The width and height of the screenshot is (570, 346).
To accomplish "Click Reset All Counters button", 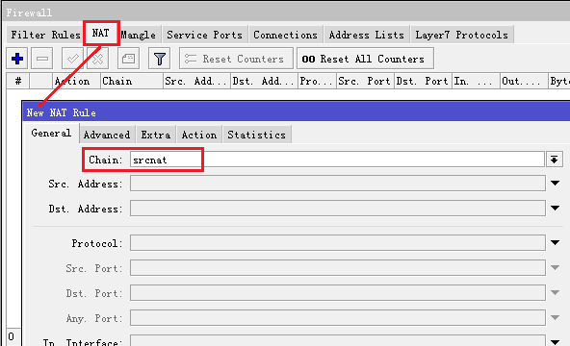I will [365, 59].
